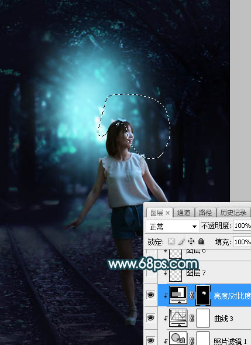Click the 不透明度 opacity value field
The width and height of the screenshot is (251, 345).
[242, 226]
